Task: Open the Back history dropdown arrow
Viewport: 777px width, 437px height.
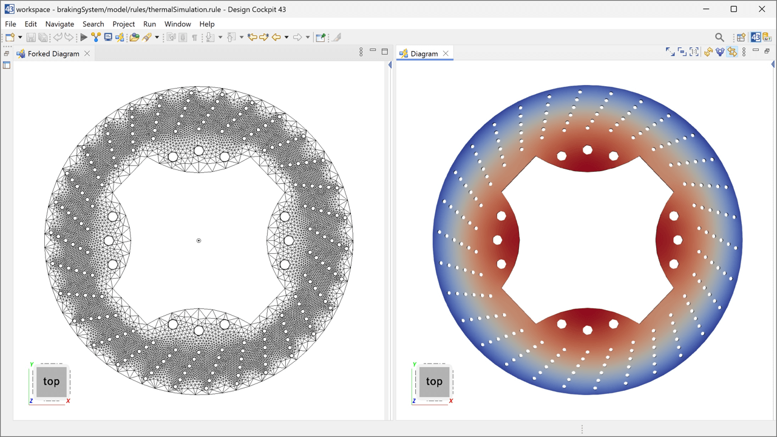Action: pyautogui.click(x=287, y=38)
